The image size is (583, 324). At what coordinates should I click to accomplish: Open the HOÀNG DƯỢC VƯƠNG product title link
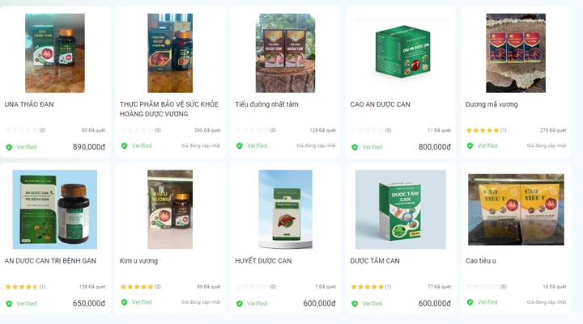[x=169, y=109]
